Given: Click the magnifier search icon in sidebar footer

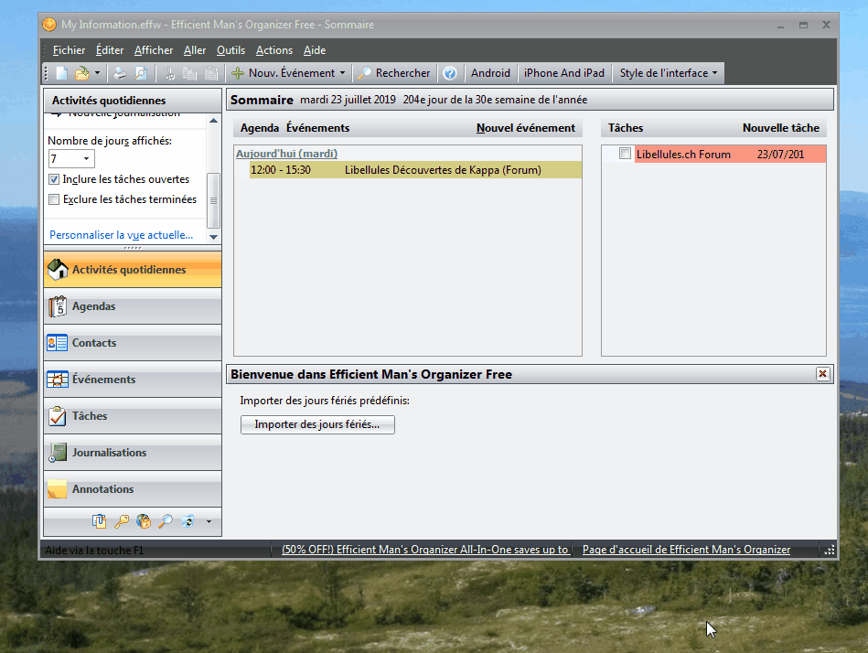Looking at the screenshot, I should point(166,521).
